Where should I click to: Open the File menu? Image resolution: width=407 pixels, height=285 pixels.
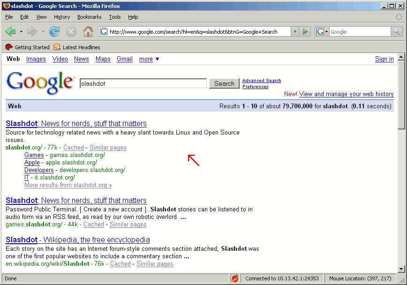9,17
